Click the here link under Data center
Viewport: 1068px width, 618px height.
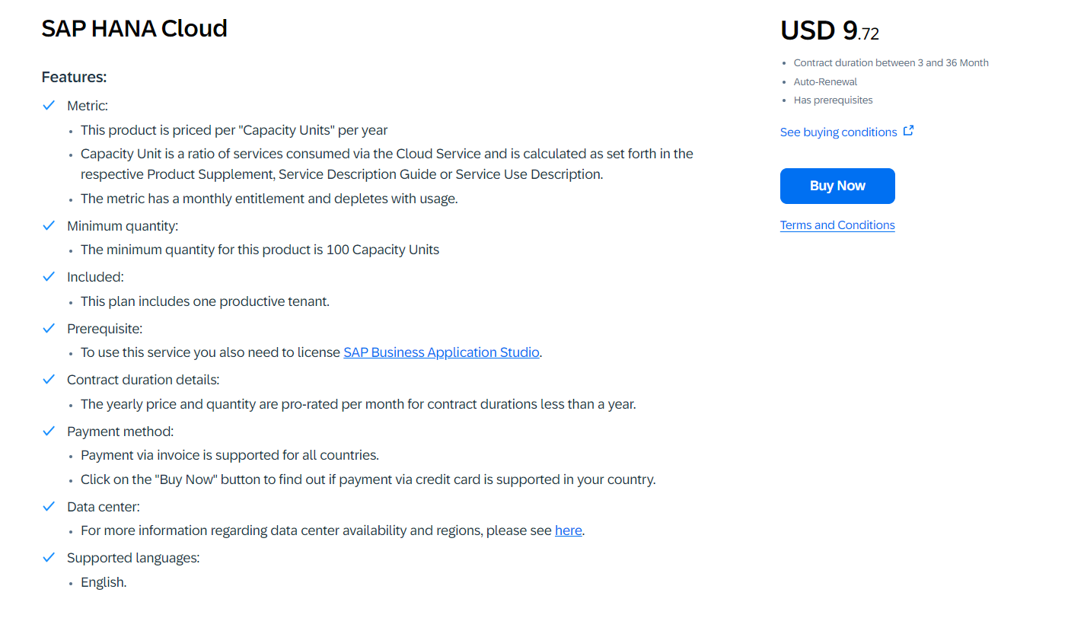568,530
